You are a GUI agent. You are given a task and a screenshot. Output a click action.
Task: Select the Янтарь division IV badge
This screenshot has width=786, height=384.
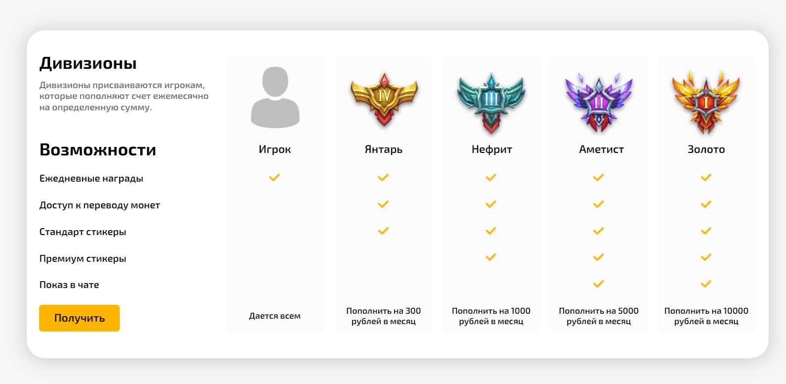pos(384,100)
